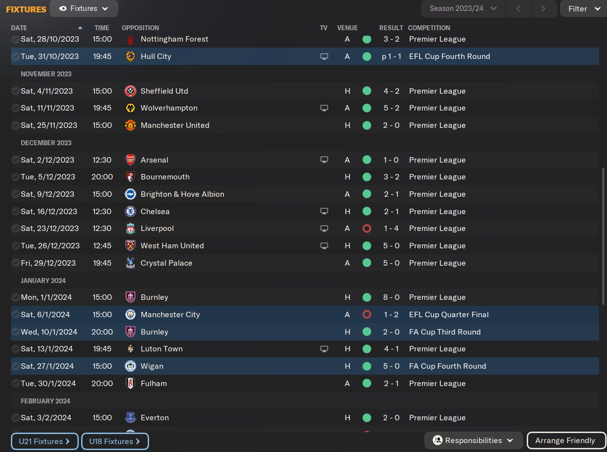
Task: Toggle checkmark beside Sat, 4/11/2023 fixture
Action: [16, 91]
